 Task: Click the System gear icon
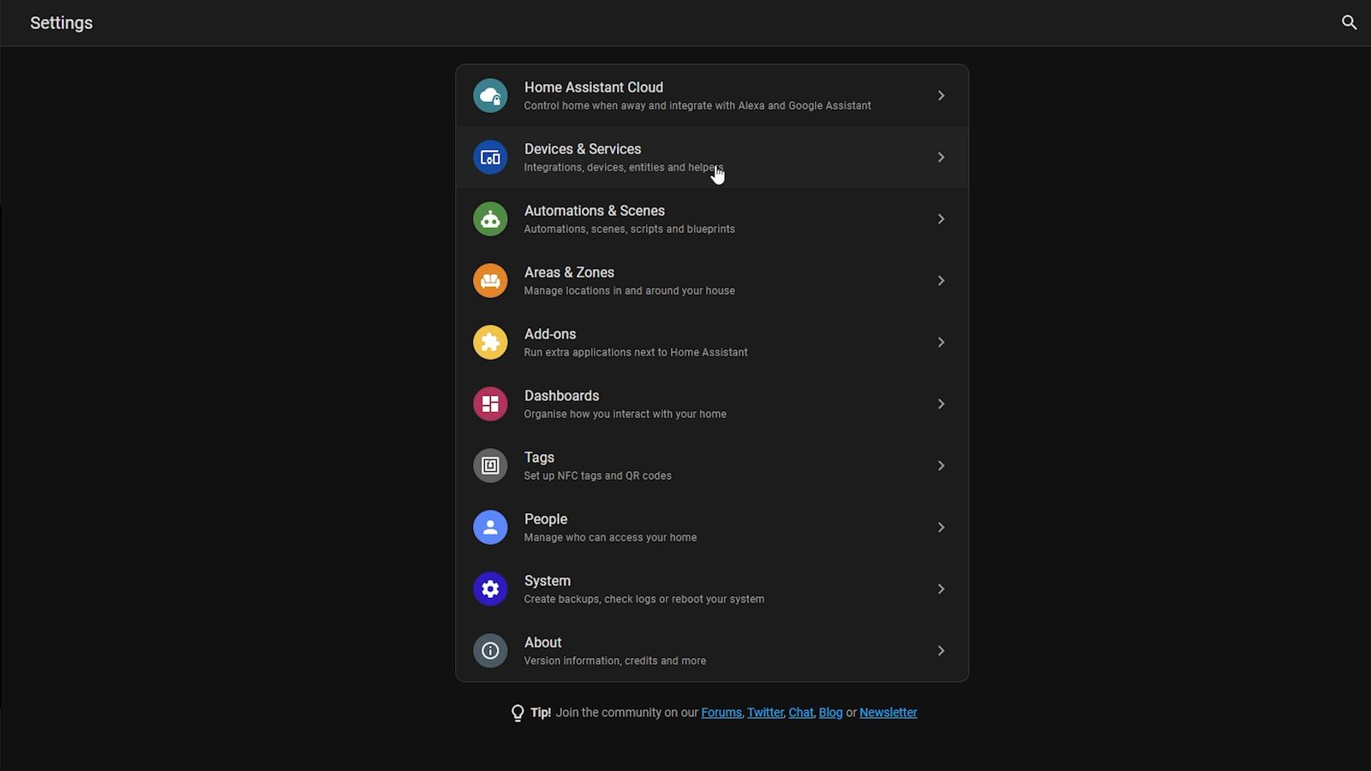click(490, 589)
